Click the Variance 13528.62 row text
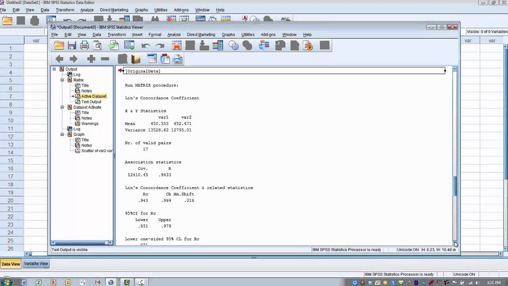 pos(158,130)
